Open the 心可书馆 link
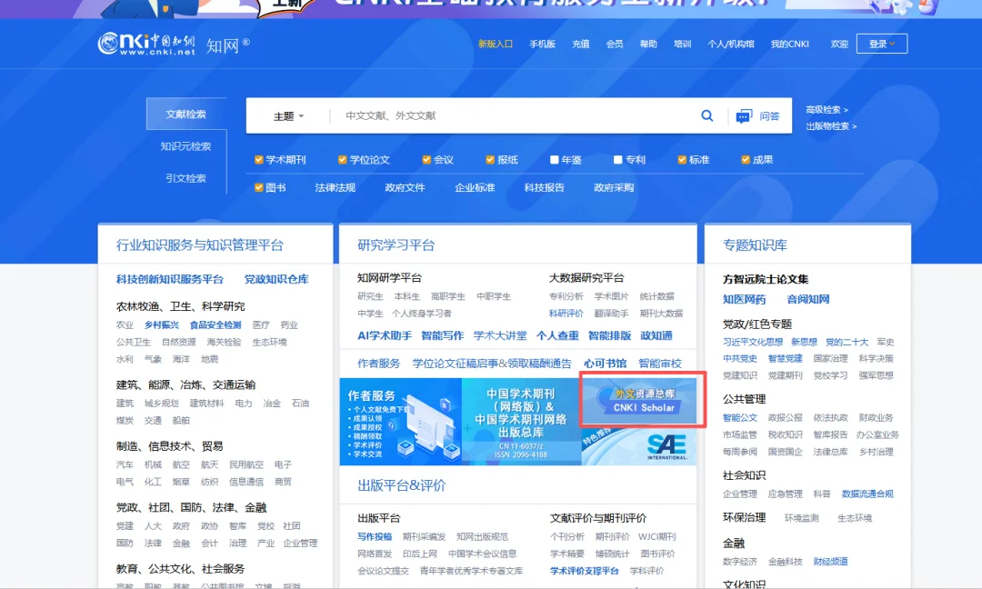This screenshot has width=982, height=589. coord(605,363)
